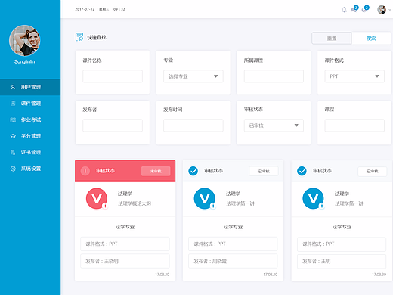Click info badge on the red V icon
The width and height of the screenshot is (393, 295).
(105, 206)
